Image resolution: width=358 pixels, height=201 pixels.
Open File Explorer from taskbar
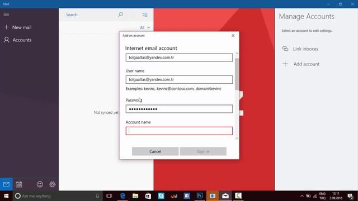pyautogui.click(x=135, y=196)
